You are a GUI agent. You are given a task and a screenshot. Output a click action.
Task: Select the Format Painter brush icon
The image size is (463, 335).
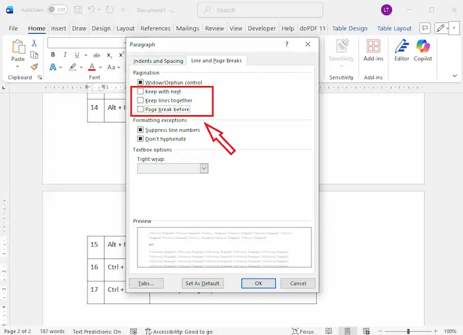coord(34,67)
